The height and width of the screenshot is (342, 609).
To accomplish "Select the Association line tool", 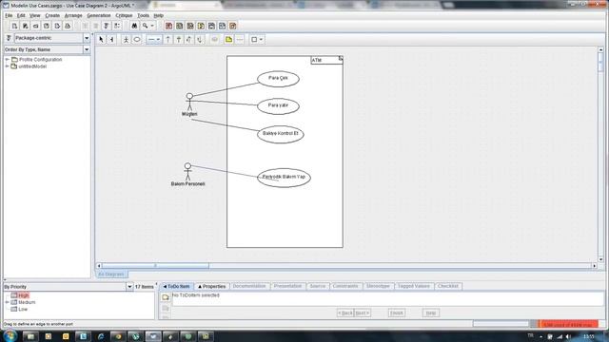I will [151, 40].
